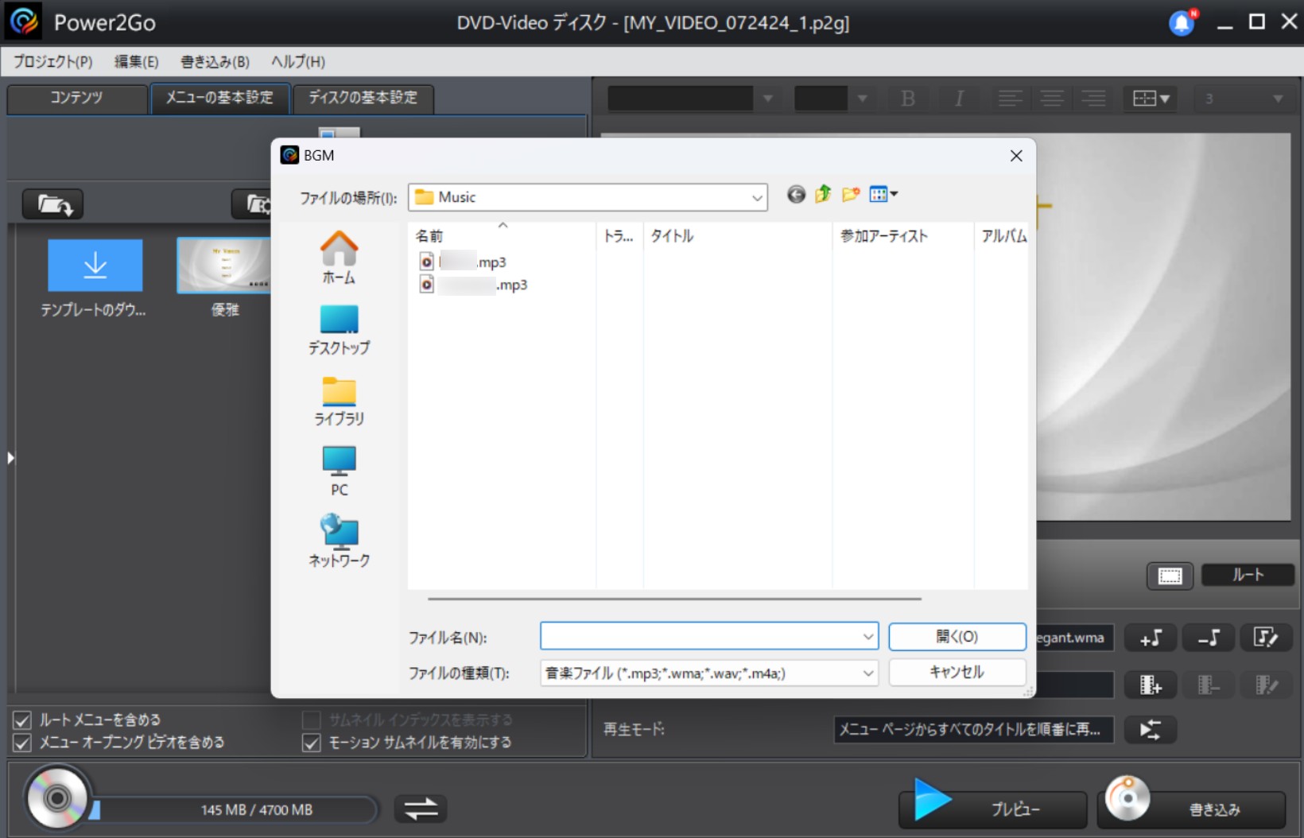
Task: Click the file list horizontal scrollbar
Action: tap(674, 599)
